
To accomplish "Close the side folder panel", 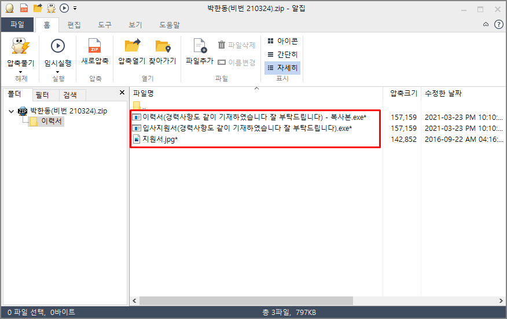I will 122,93.
